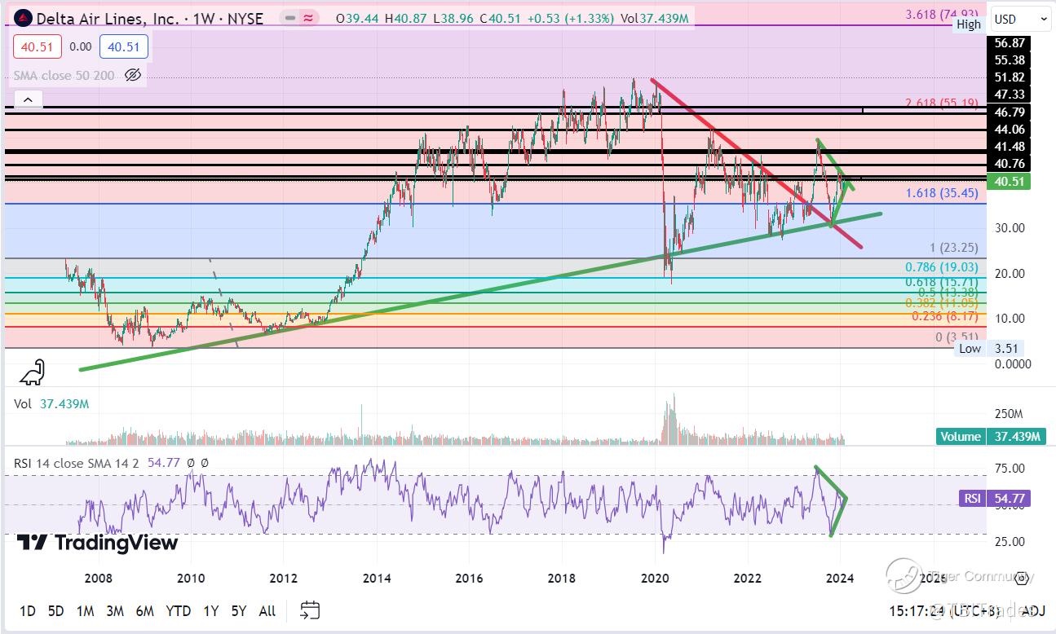Select the 1Y time range
Viewport: 1056px width, 634px height.
click(211, 610)
